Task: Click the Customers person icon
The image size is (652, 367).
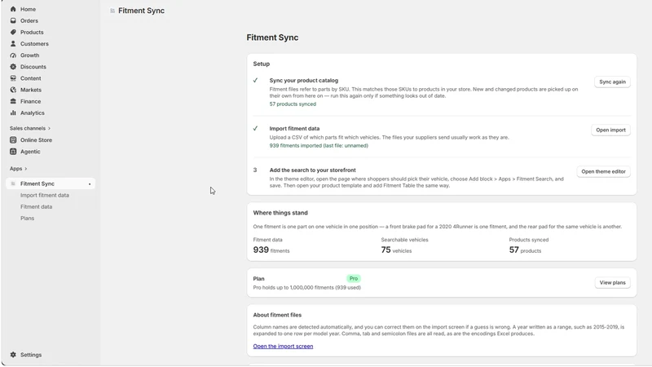Action: 13,44
